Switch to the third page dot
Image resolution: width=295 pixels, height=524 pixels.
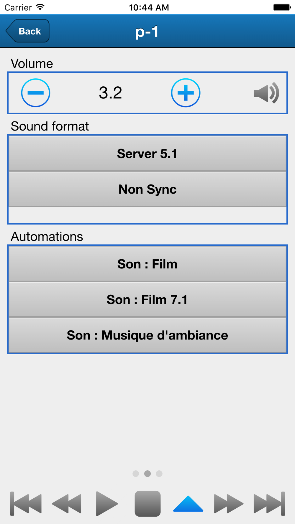[159, 474]
